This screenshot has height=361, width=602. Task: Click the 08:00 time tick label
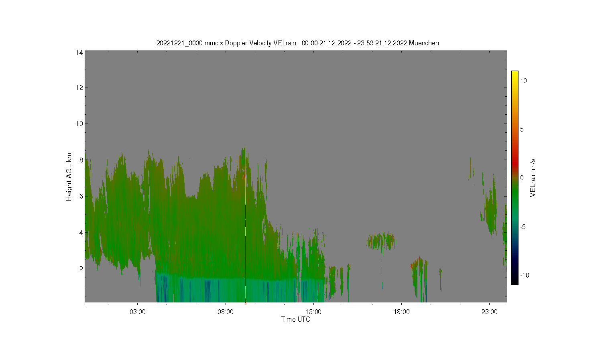[226, 312]
